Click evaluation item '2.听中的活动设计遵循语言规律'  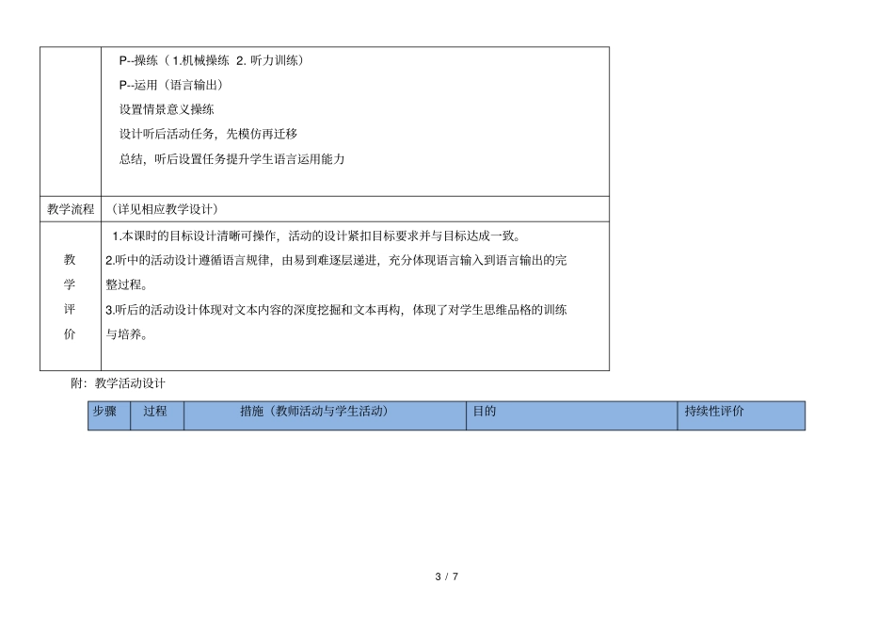pyautogui.click(x=336, y=260)
